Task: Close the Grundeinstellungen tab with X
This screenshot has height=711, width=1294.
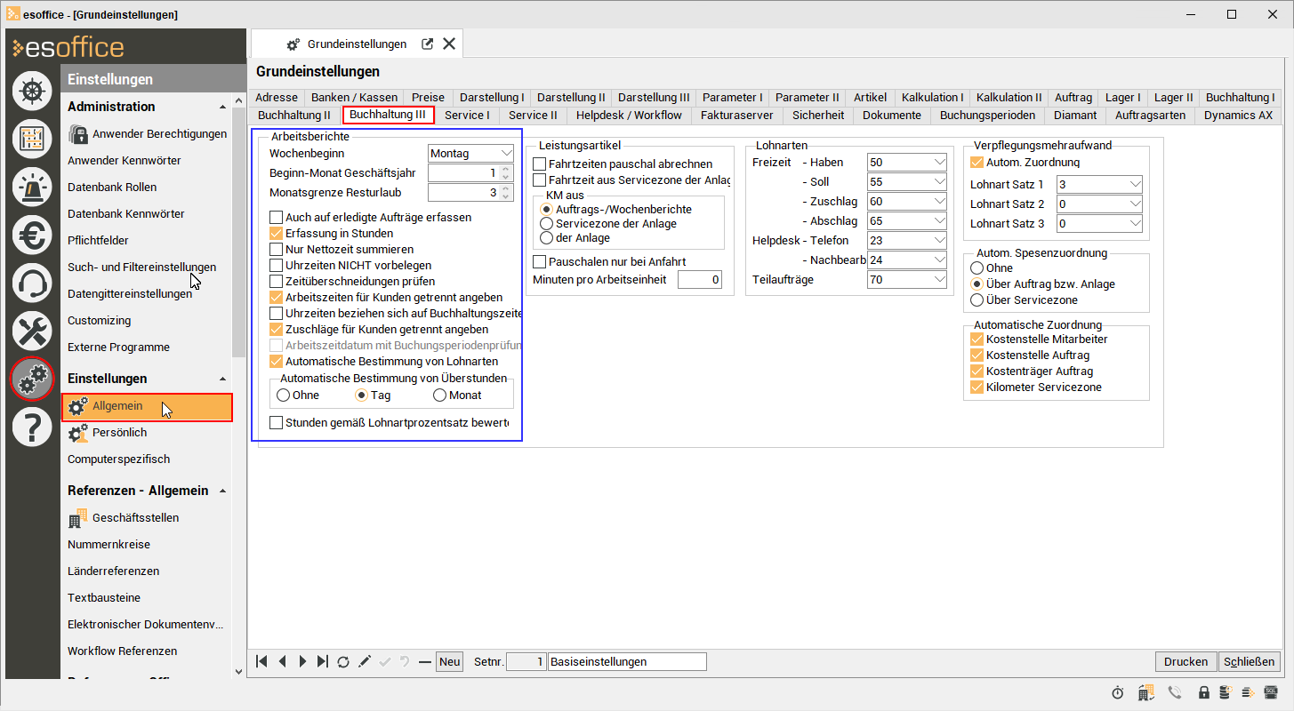Action: tap(449, 44)
